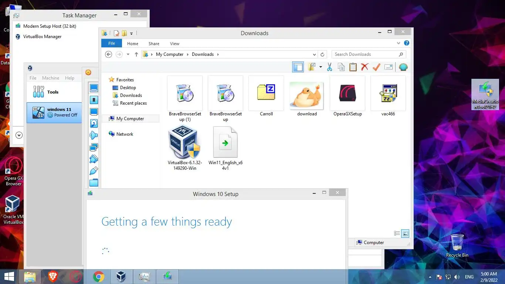This screenshot has width=505, height=284.
Task: Go up one folder level with Up arrow
Action: click(x=136, y=54)
